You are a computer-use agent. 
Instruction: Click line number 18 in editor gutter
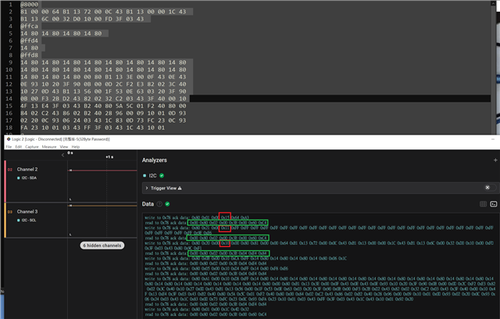[9, 127]
